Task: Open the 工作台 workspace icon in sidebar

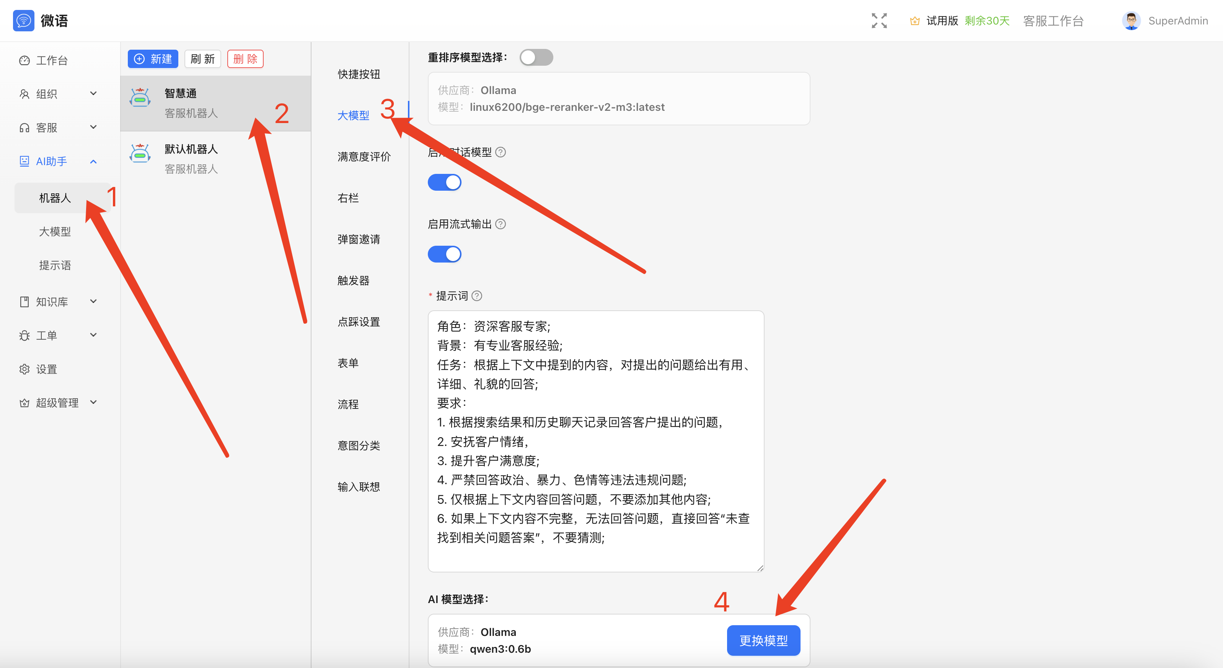Action: point(25,60)
